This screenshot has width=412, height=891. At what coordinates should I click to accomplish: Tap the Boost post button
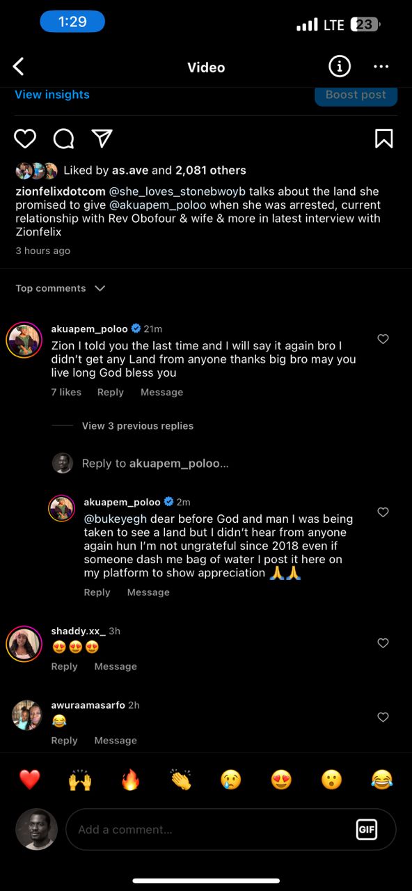pos(356,95)
